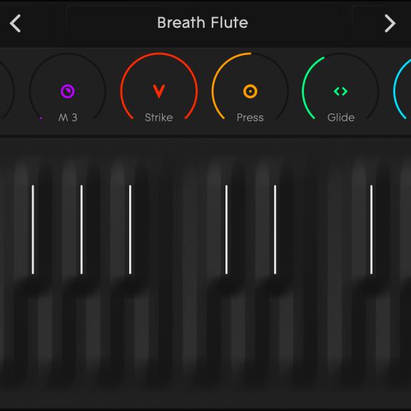Click the Press label text
The image size is (411, 411).
click(250, 118)
